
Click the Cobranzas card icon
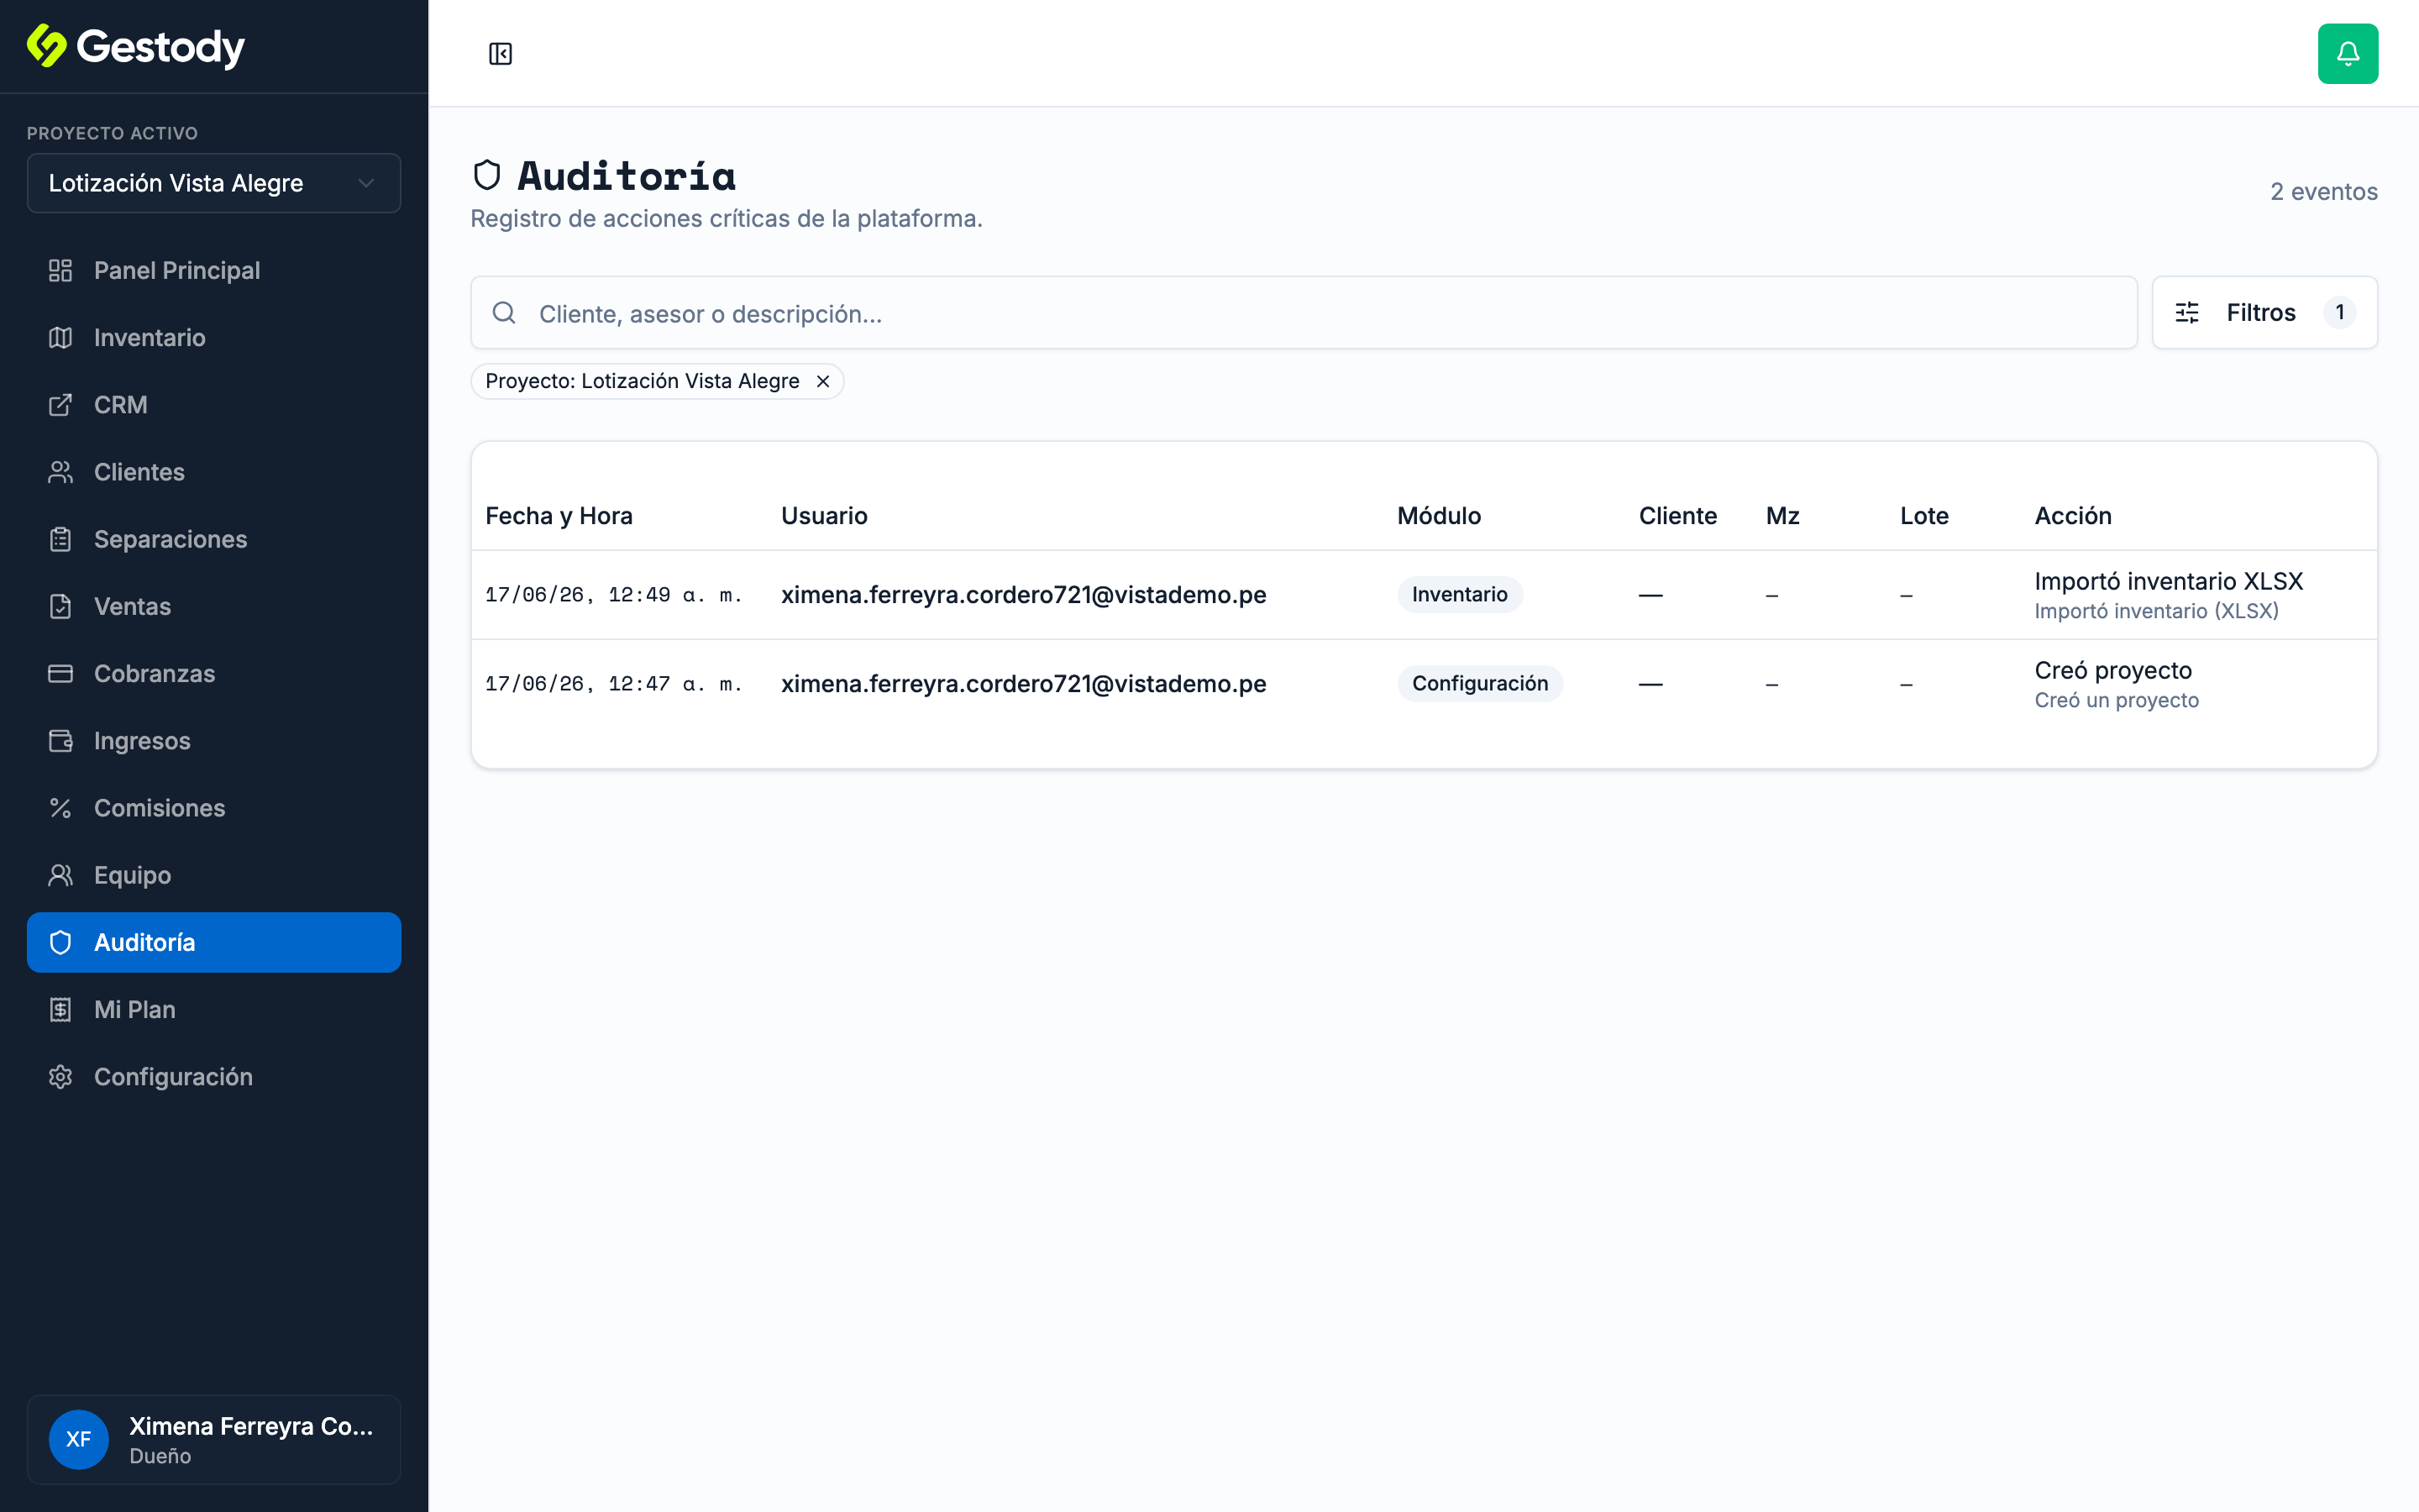60,673
